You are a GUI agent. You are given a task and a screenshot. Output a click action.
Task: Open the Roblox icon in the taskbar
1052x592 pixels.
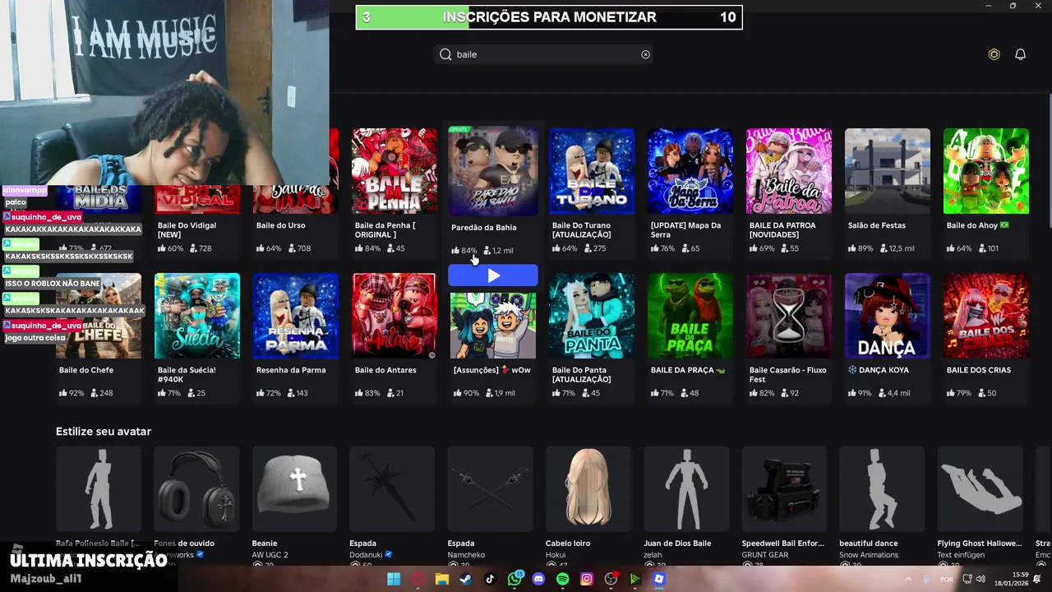[659, 579]
